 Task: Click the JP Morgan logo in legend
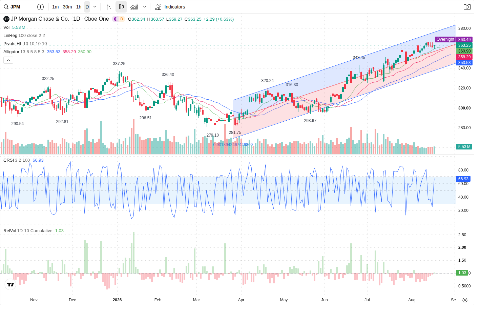[6, 19]
